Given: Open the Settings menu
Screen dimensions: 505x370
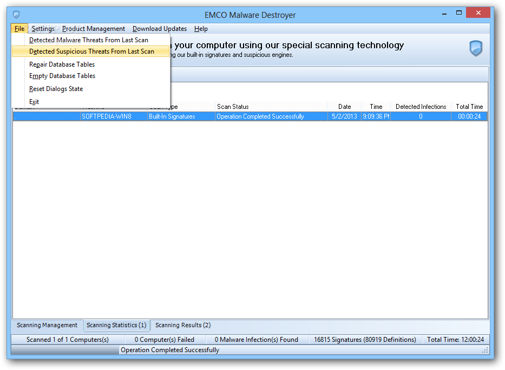Looking at the screenshot, I should coord(43,29).
